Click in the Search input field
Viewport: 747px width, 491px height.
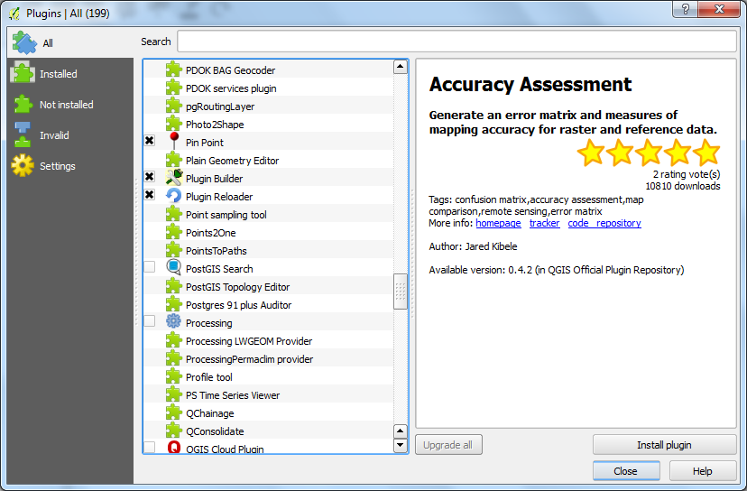tap(456, 42)
